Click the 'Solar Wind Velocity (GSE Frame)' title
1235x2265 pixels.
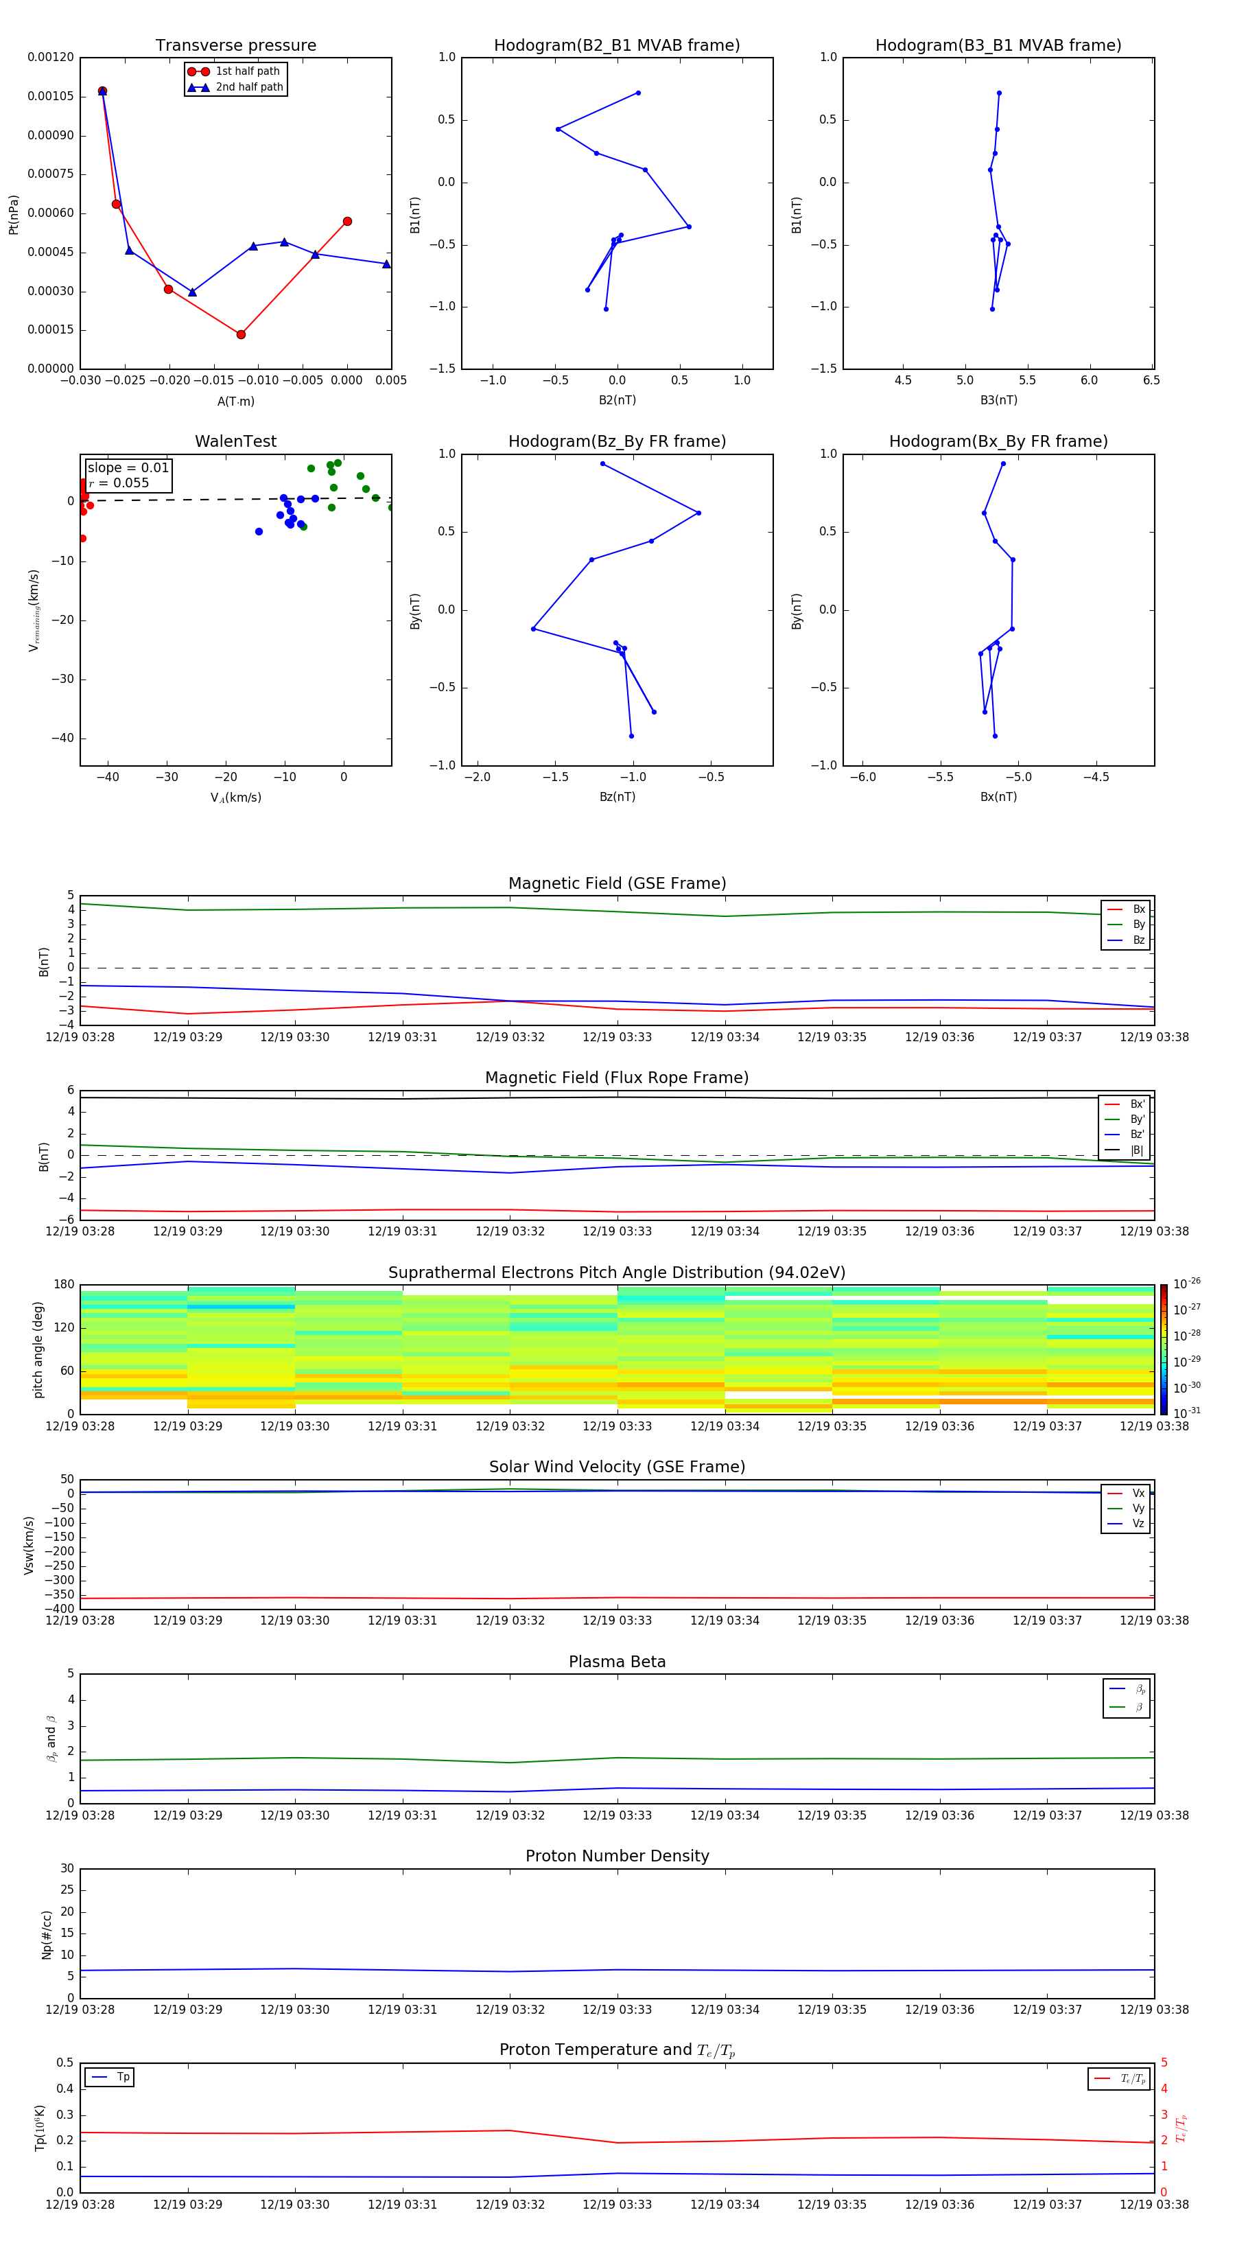coord(617,1467)
